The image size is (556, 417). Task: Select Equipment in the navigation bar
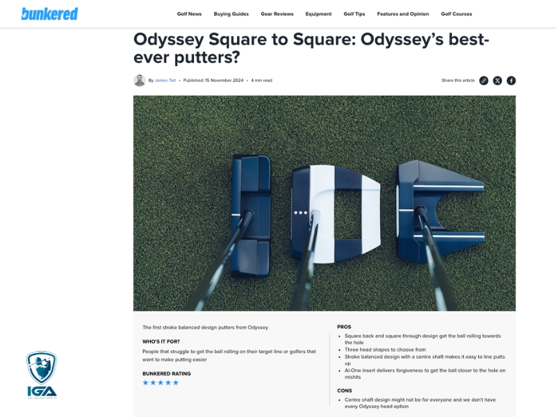(318, 14)
